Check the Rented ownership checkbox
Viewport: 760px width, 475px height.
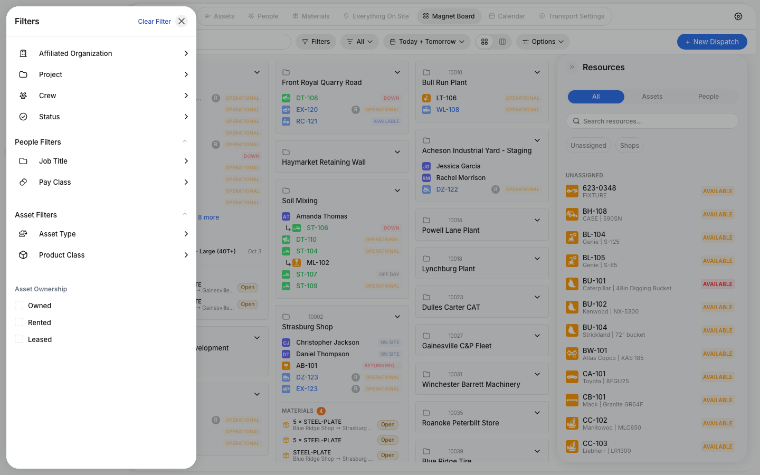coord(19,322)
